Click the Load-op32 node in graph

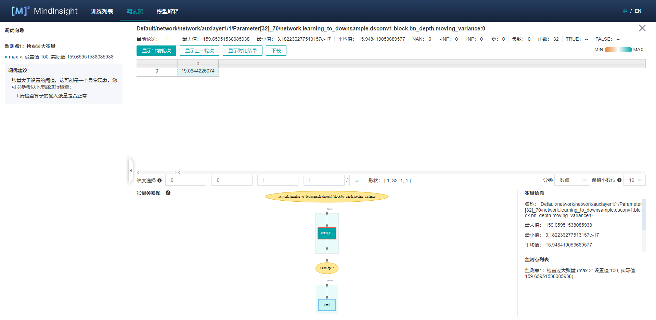point(327,268)
